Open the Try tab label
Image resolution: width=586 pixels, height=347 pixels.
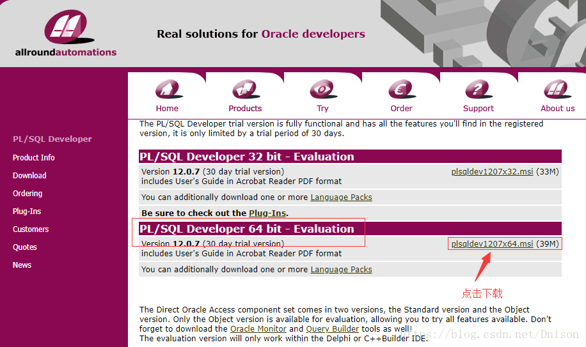tap(322, 109)
